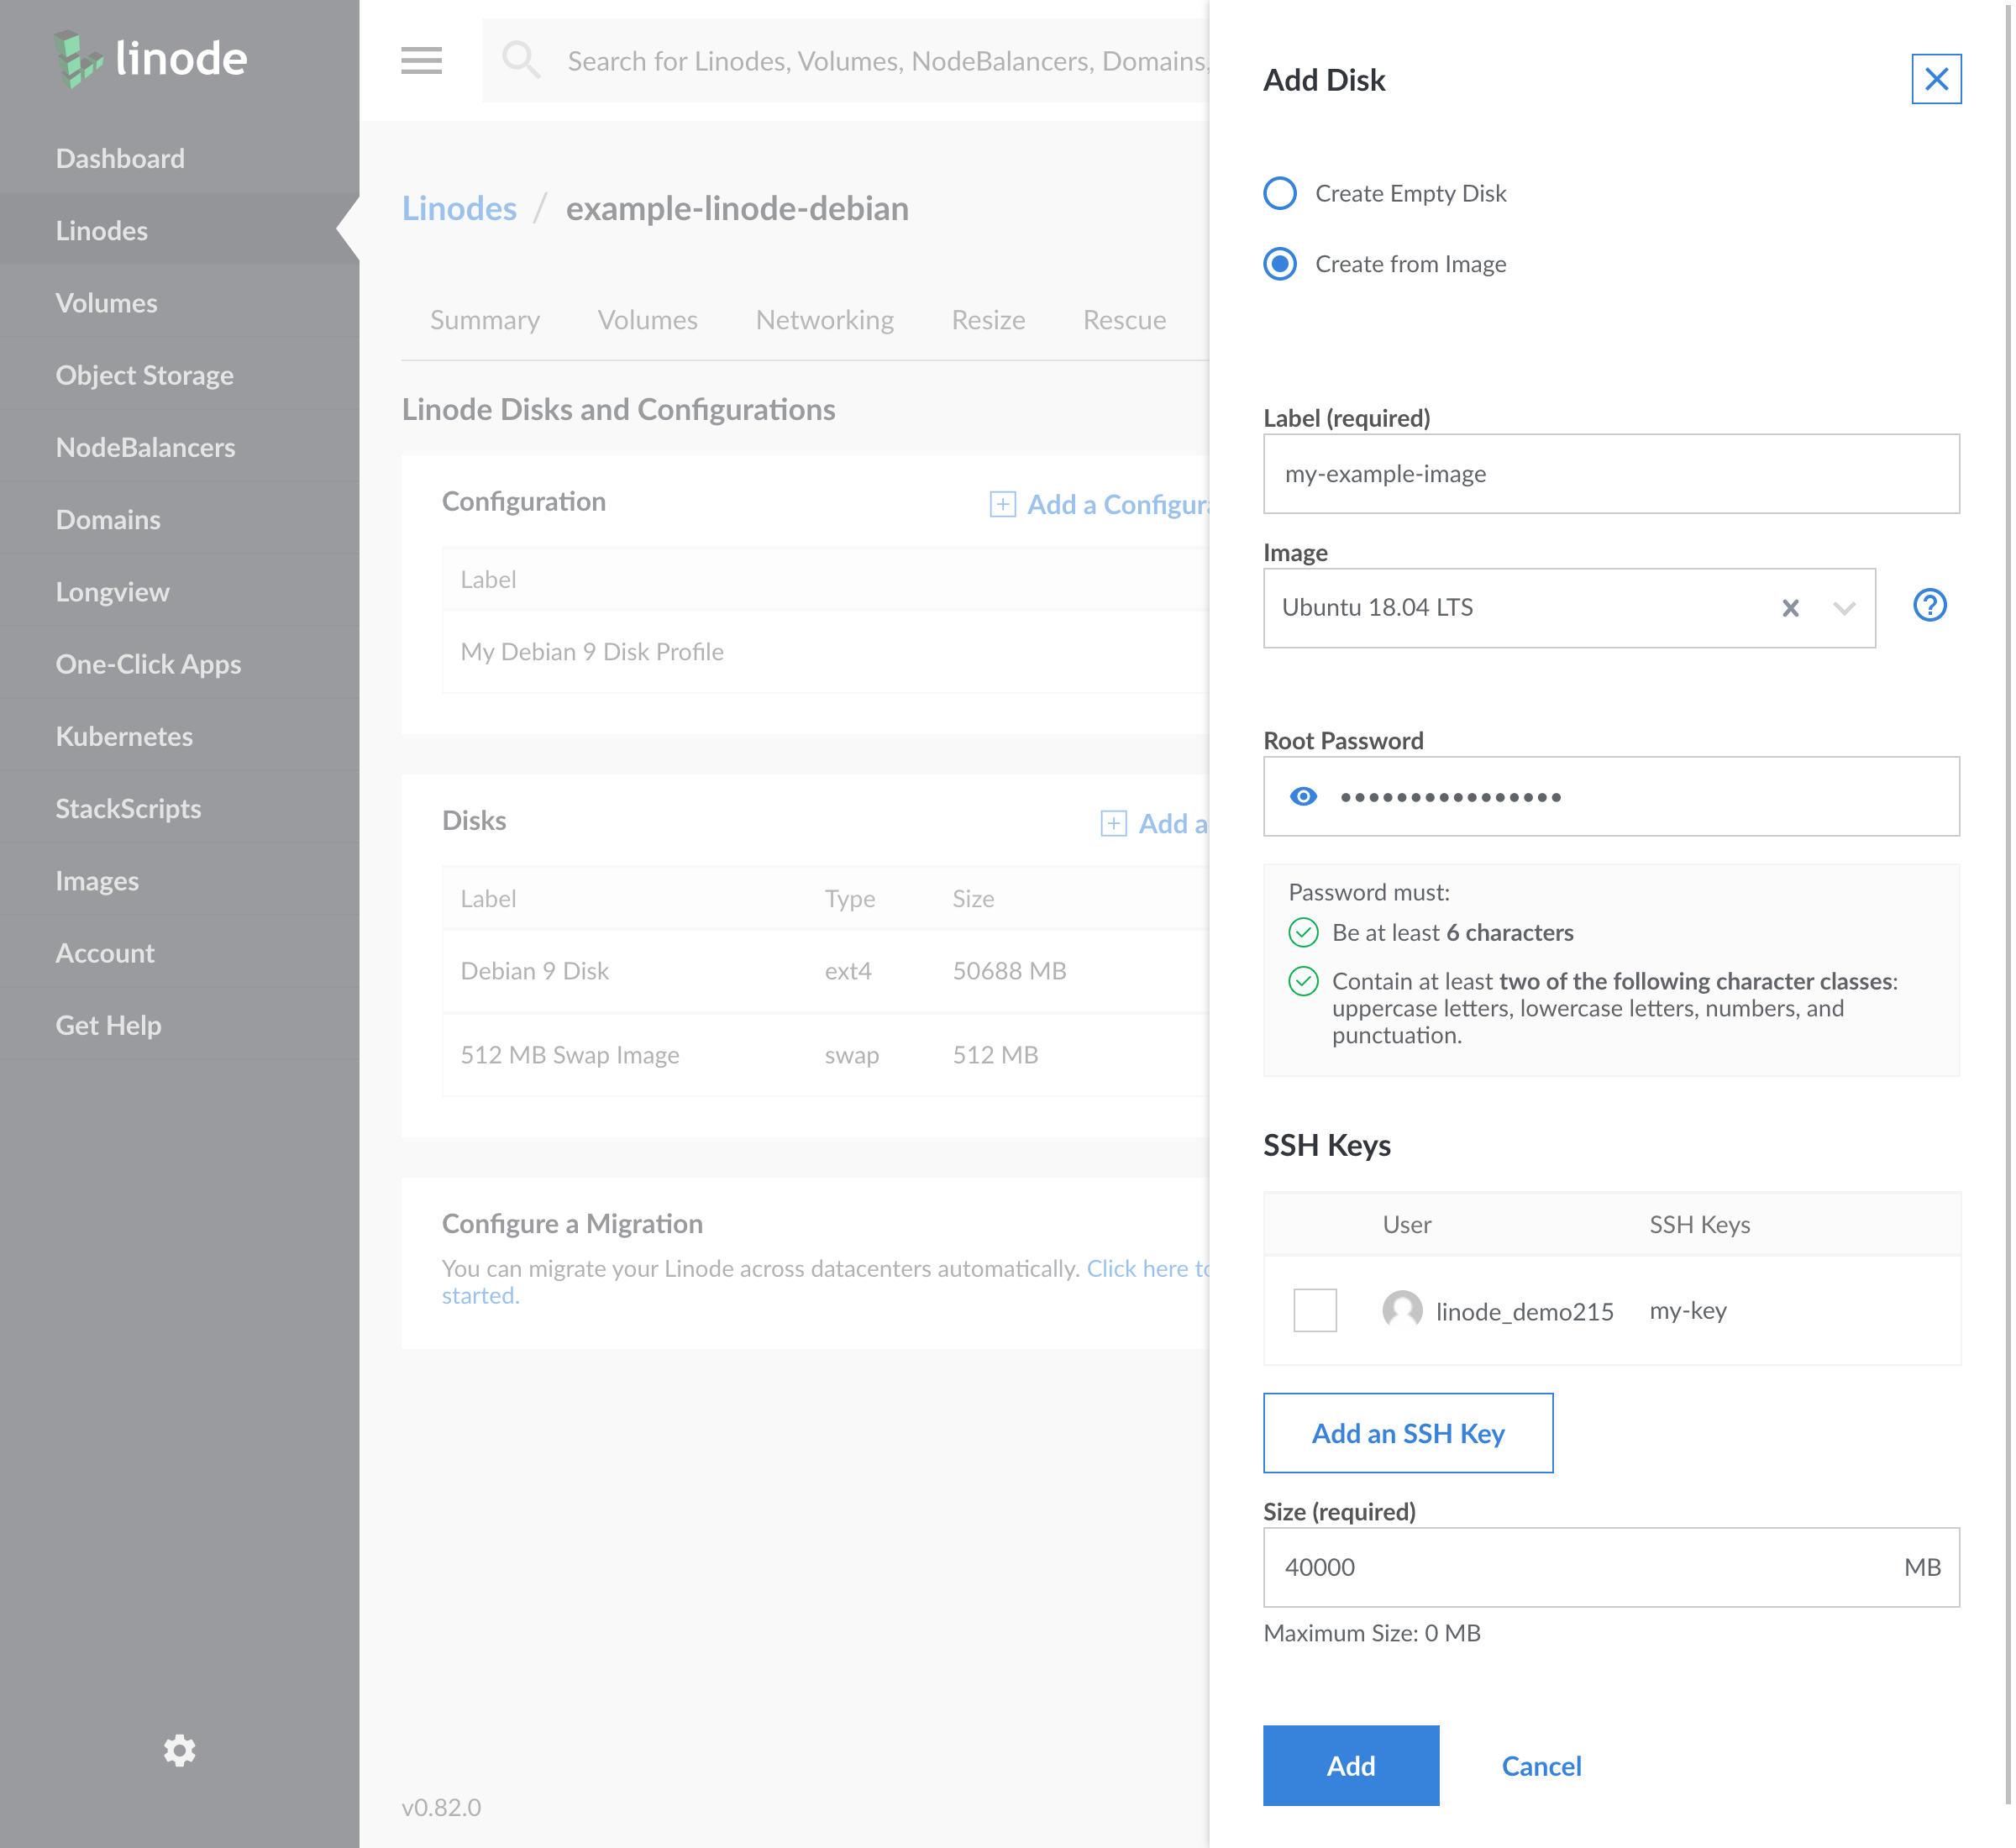Click the Cancel link
This screenshot has width=2016, height=1848.
[x=1540, y=1766]
